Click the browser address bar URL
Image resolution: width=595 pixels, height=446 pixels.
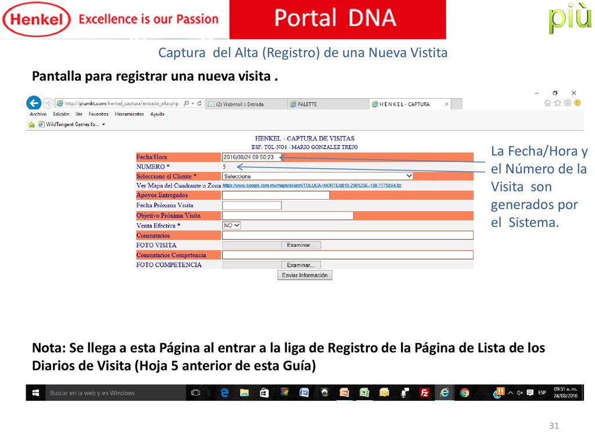click(122, 103)
